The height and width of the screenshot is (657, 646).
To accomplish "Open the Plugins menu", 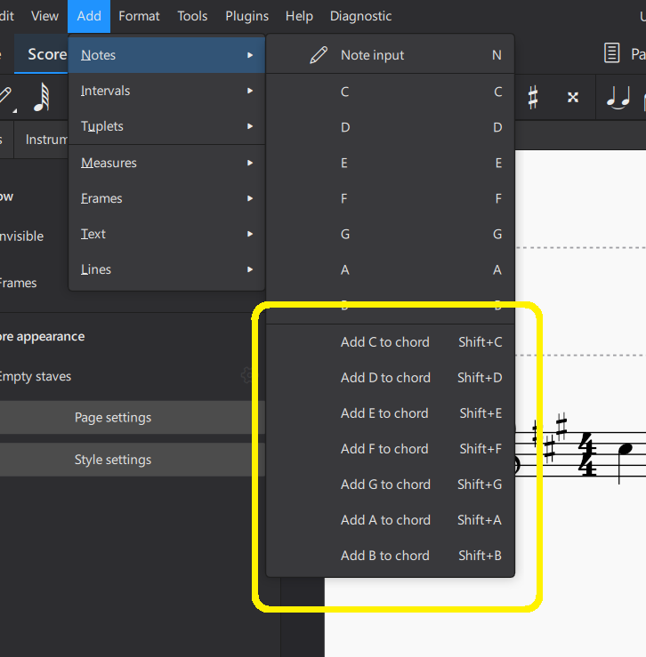I will point(246,16).
